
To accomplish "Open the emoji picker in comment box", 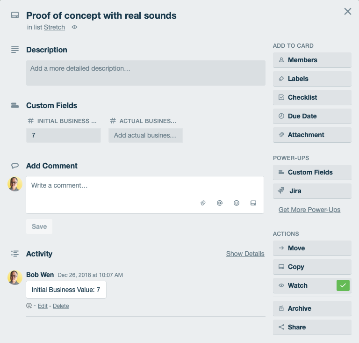I will (x=237, y=203).
